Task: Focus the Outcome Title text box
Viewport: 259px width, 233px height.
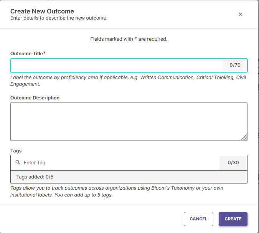Action: (x=117, y=65)
